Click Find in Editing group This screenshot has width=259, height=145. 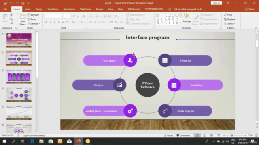pyautogui.click(x=228, y=15)
